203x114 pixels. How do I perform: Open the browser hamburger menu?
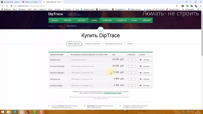pos(187,2)
